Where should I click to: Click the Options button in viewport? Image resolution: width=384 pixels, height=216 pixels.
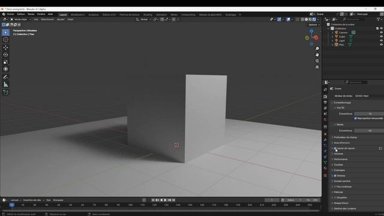(314, 25)
